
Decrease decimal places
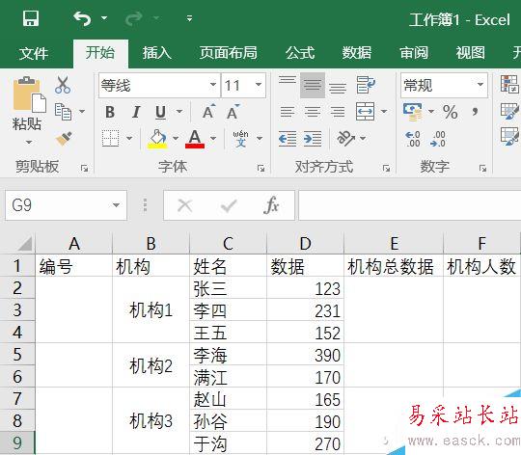click(438, 139)
